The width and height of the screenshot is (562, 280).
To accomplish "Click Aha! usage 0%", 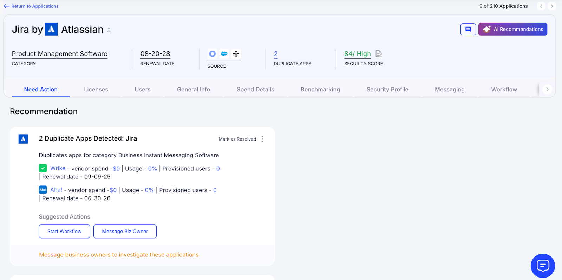I will pos(149,190).
